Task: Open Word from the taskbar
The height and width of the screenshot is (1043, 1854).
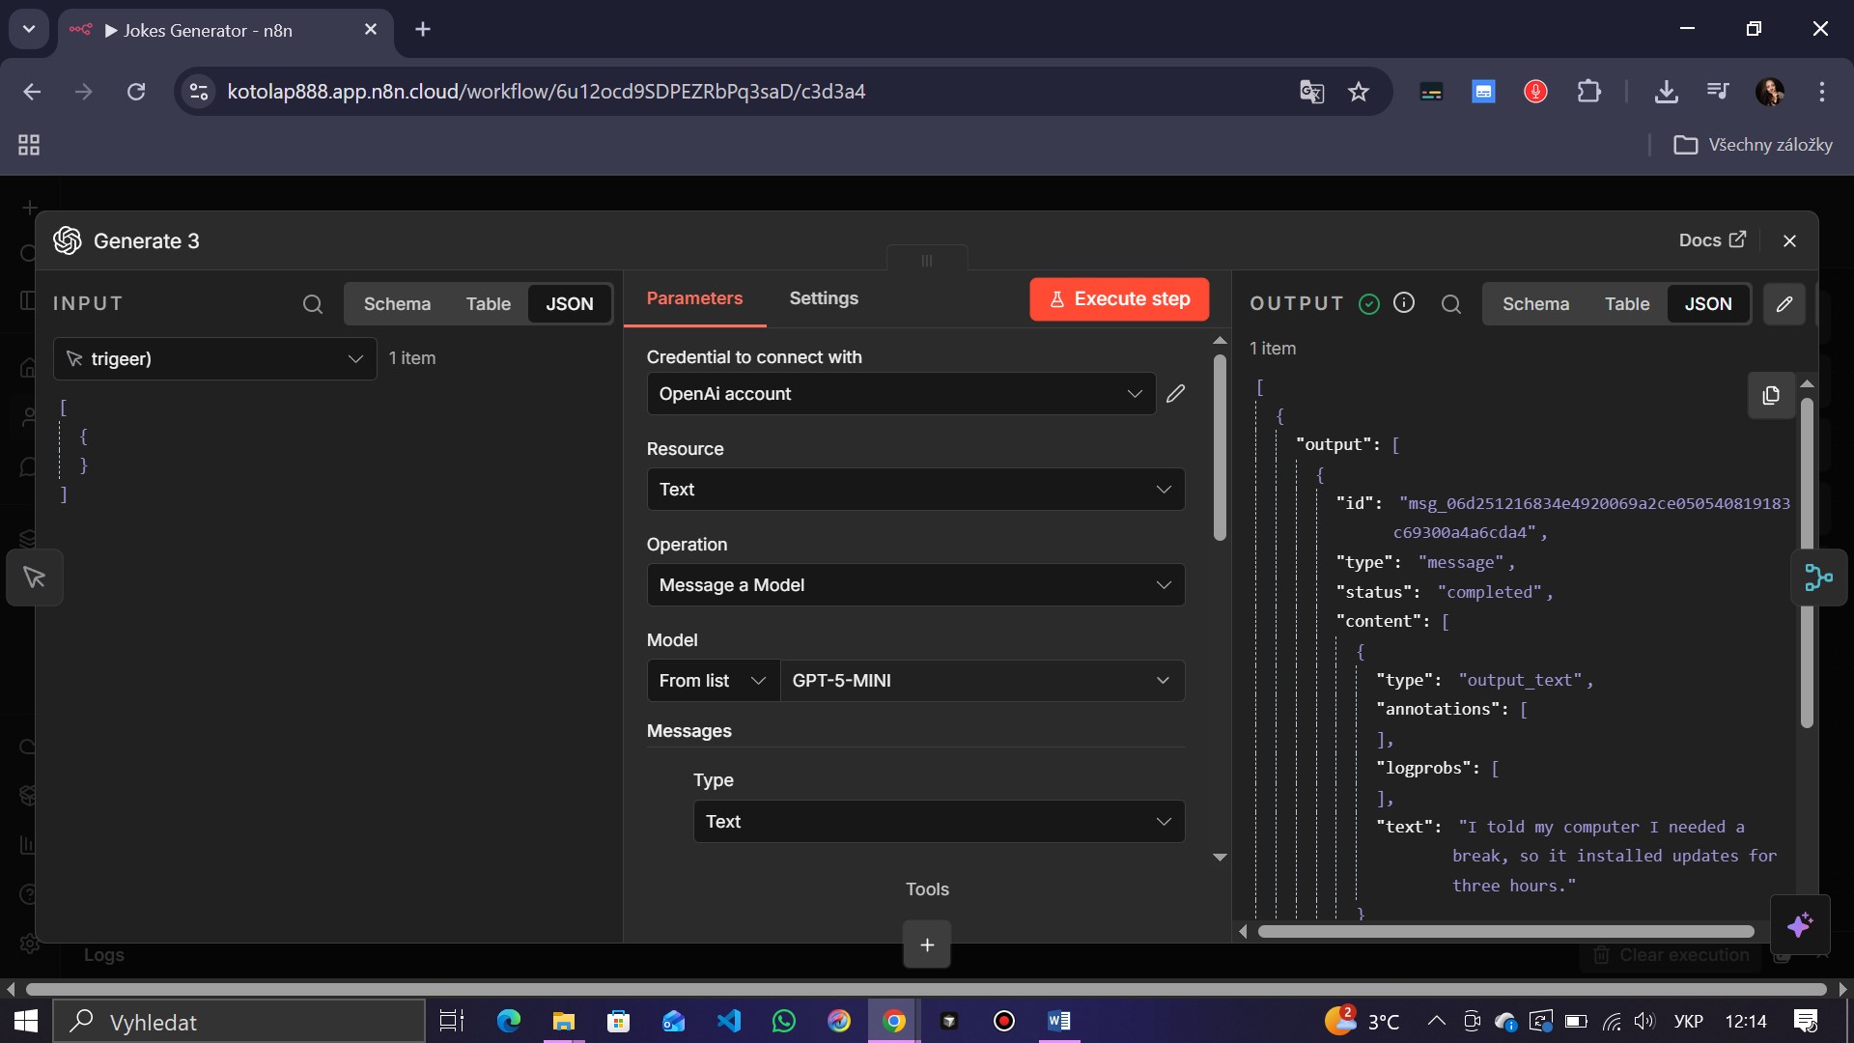Action: point(1059,1022)
